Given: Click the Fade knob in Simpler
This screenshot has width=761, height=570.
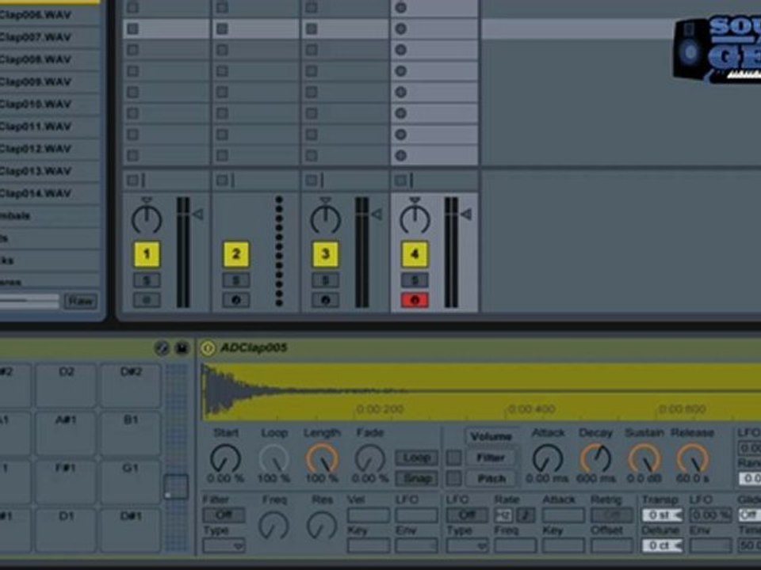Looking at the screenshot, I should click(370, 458).
